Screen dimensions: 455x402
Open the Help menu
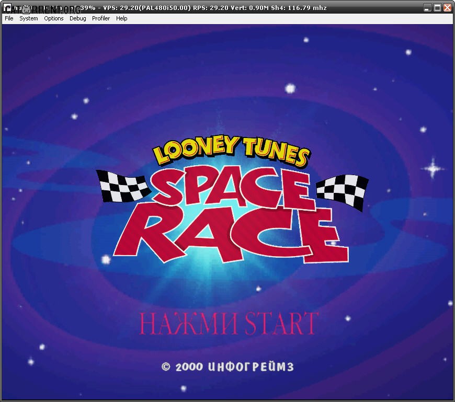pos(121,18)
